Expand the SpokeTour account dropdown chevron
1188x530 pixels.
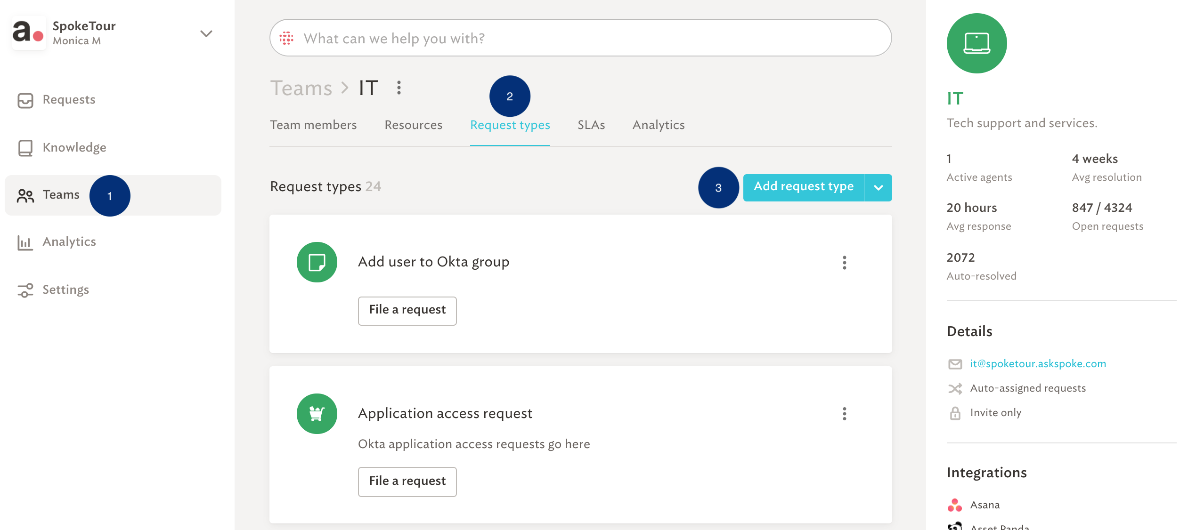[206, 33]
